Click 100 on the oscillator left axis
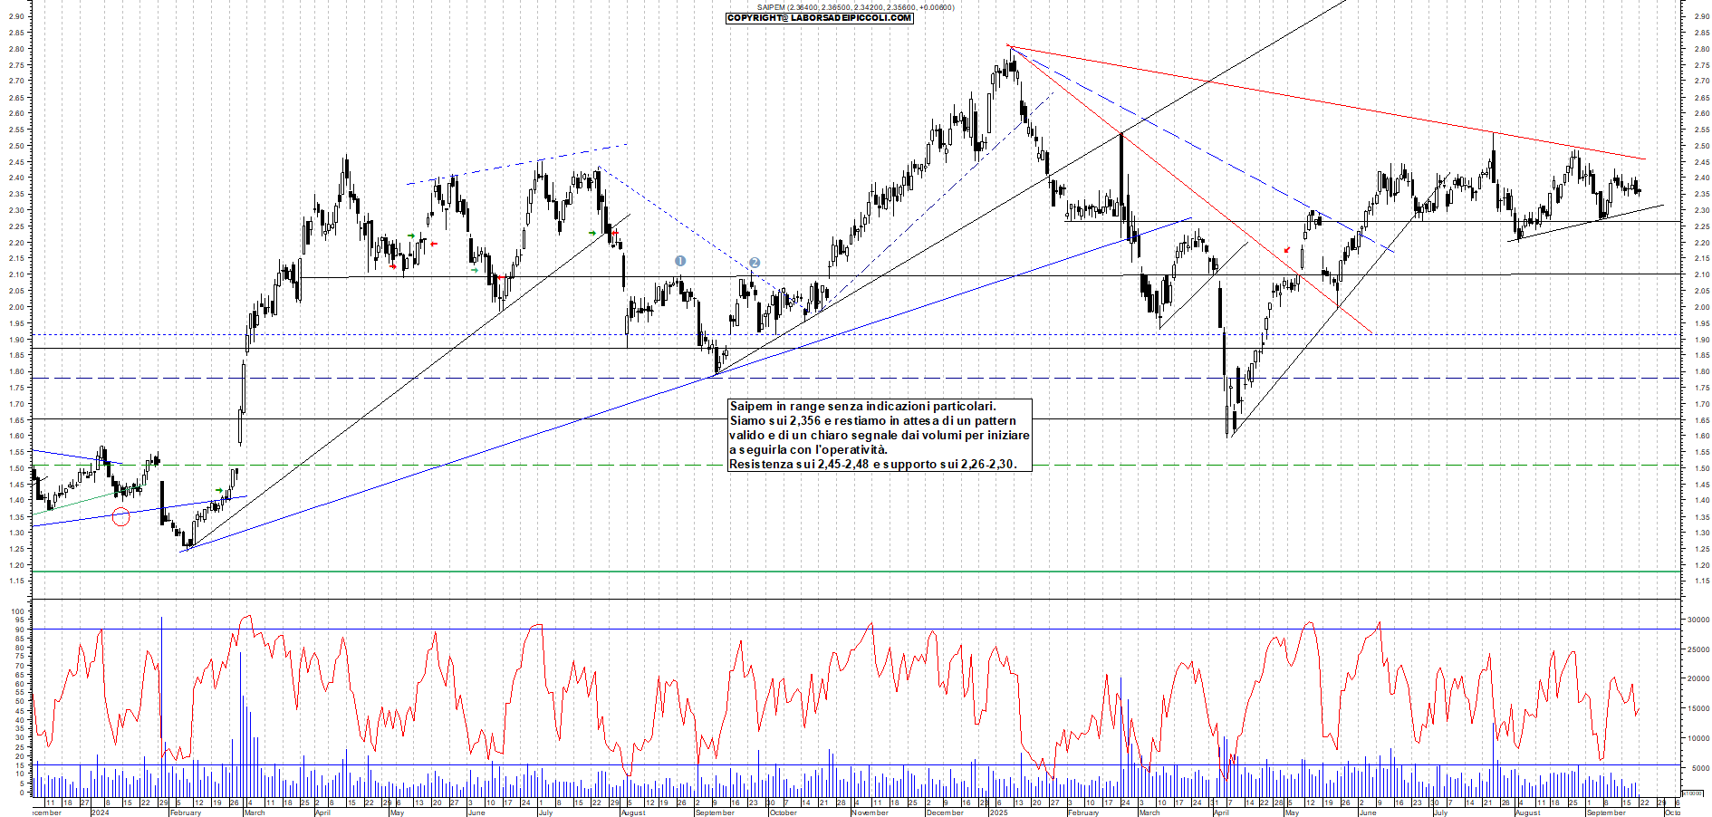 coord(18,611)
